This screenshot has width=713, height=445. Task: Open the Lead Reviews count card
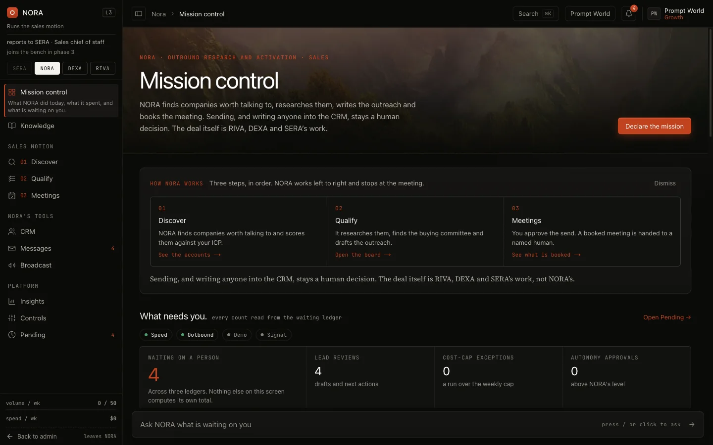(x=370, y=377)
